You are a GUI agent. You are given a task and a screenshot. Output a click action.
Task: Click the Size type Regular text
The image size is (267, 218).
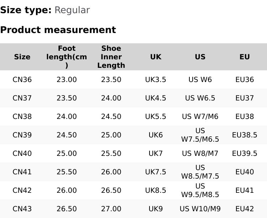pos(45,10)
